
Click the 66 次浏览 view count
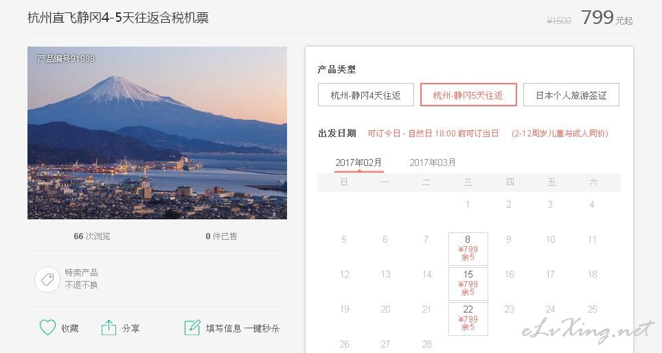[x=91, y=236]
